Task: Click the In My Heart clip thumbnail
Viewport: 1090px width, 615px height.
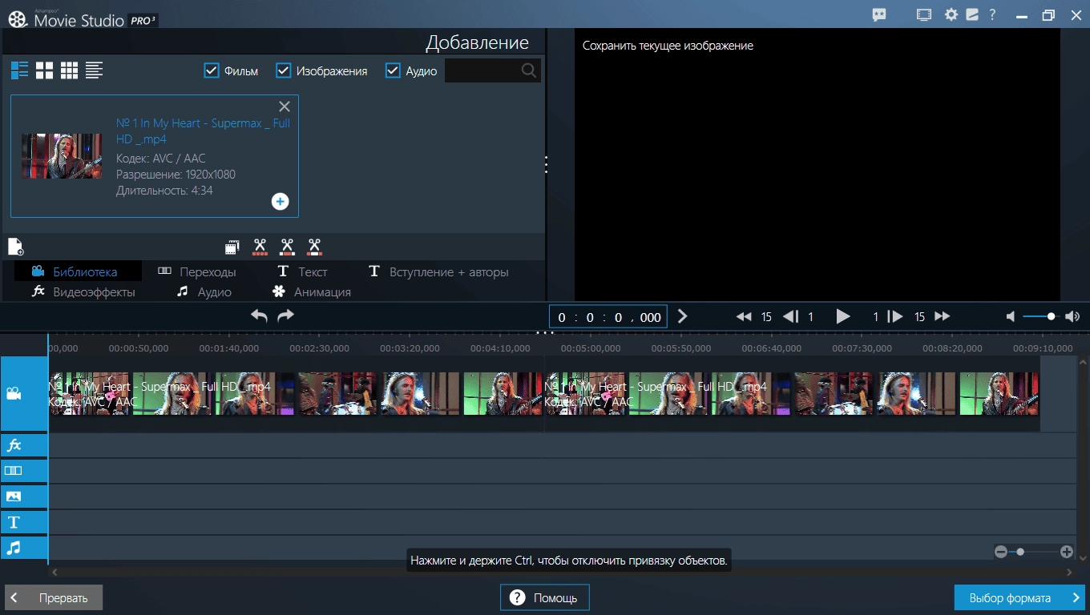Action: [x=62, y=156]
